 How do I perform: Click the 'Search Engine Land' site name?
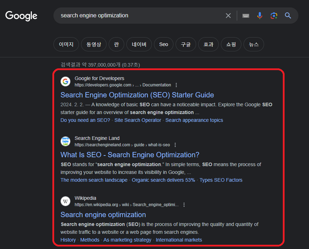tap(97, 138)
